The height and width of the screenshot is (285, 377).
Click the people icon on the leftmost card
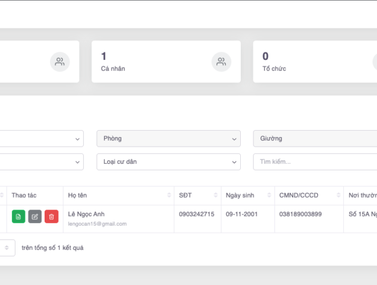click(59, 62)
